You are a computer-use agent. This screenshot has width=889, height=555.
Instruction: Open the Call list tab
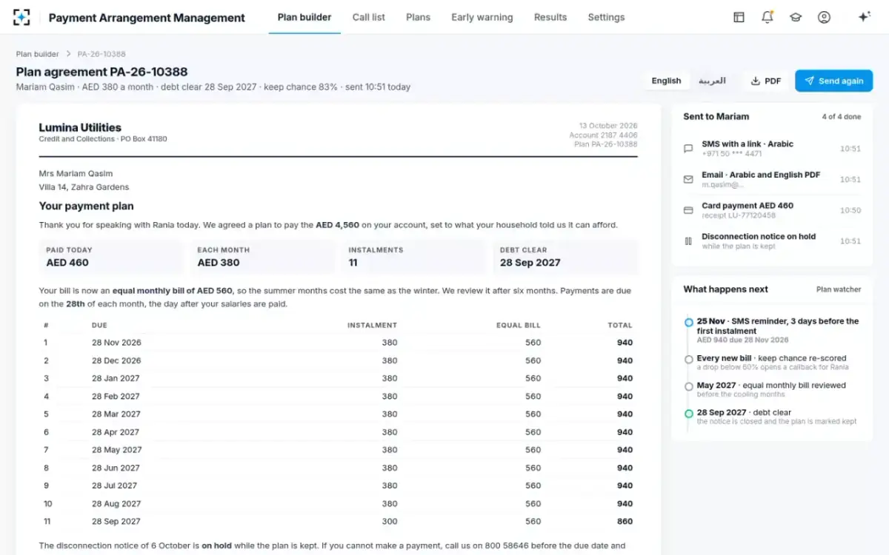point(369,17)
